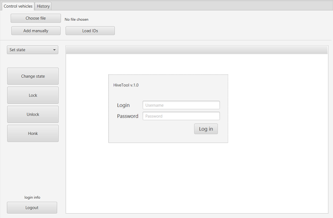Click the Load IDs button

coord(90,31)
